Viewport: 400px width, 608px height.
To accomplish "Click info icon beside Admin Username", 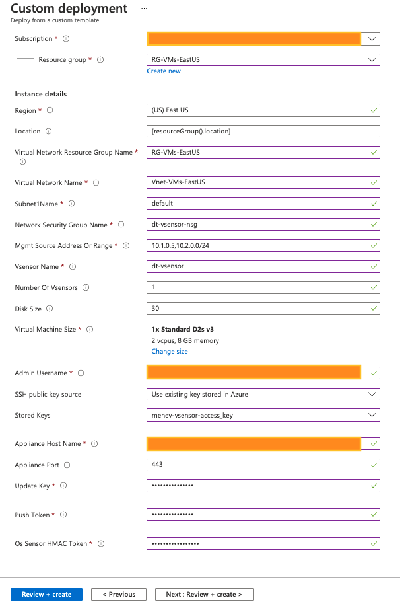I will pos(81,373).
